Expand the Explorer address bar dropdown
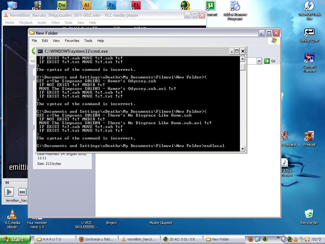Image resolution: width=325 pixels, height=244 pixels. [x=259, y=61]
